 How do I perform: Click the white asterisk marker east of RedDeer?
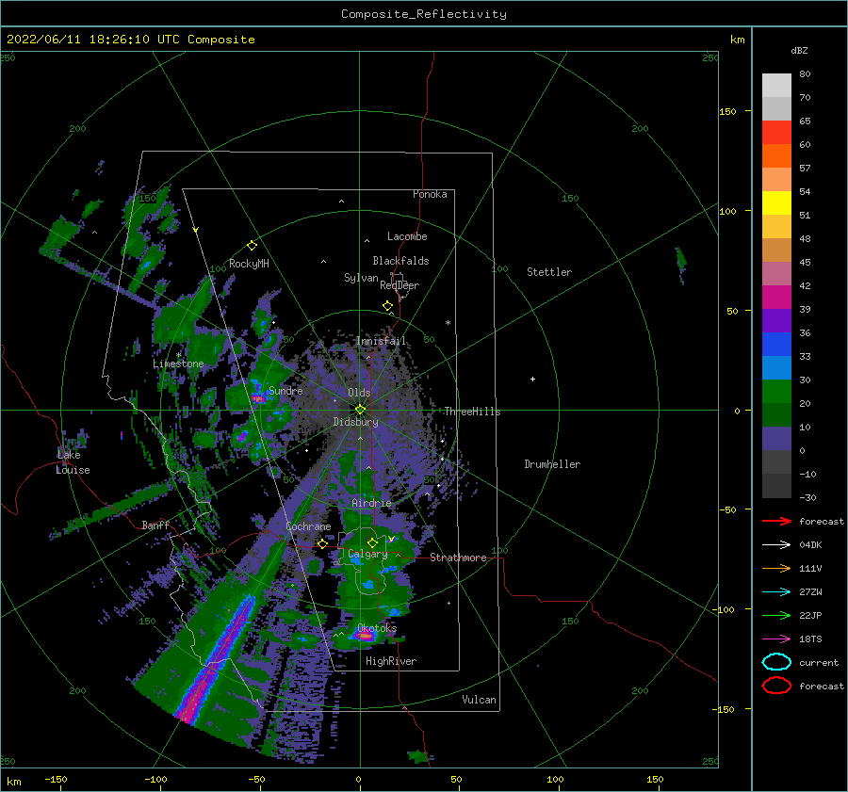(x=448, y=323)
